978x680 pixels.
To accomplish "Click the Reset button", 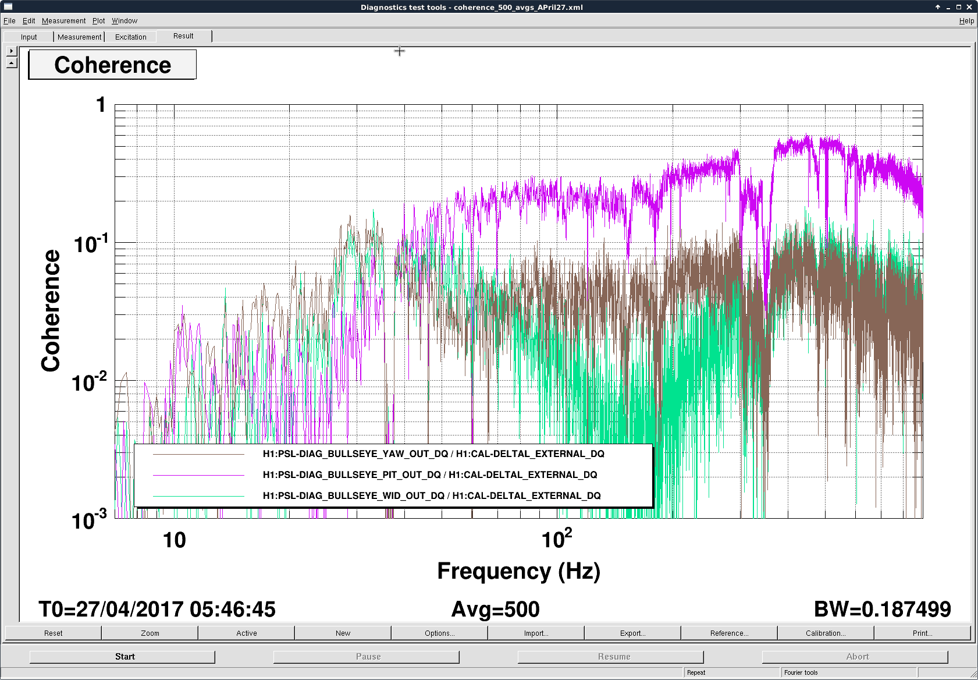I will [54, 633].
